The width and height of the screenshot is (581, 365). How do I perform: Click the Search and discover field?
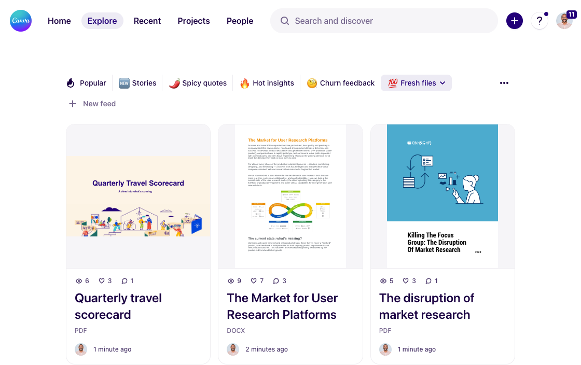tap(384, 21)
